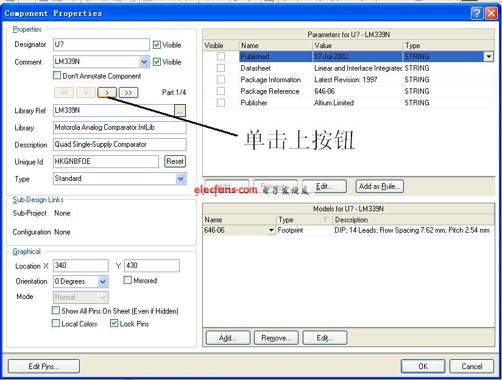This screenshot has height=380, width=502.
Task: Open the Comment dropdown arrow
Action: [144, 62]
